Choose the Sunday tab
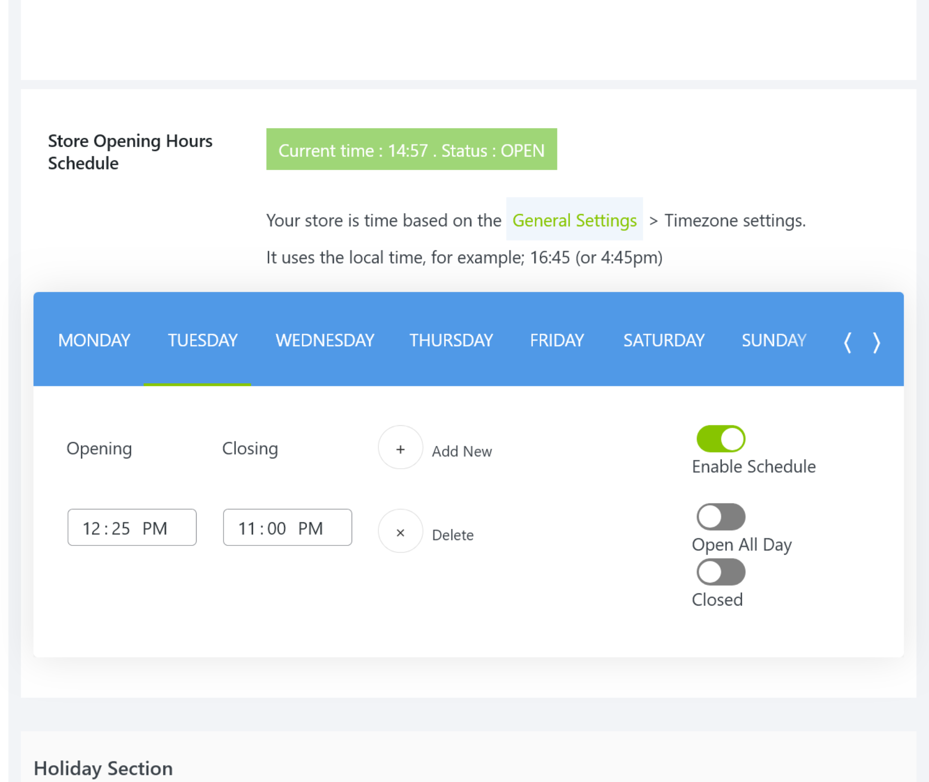Image resolution: width=929 pixels, height=782 pixels. (774, 340)
